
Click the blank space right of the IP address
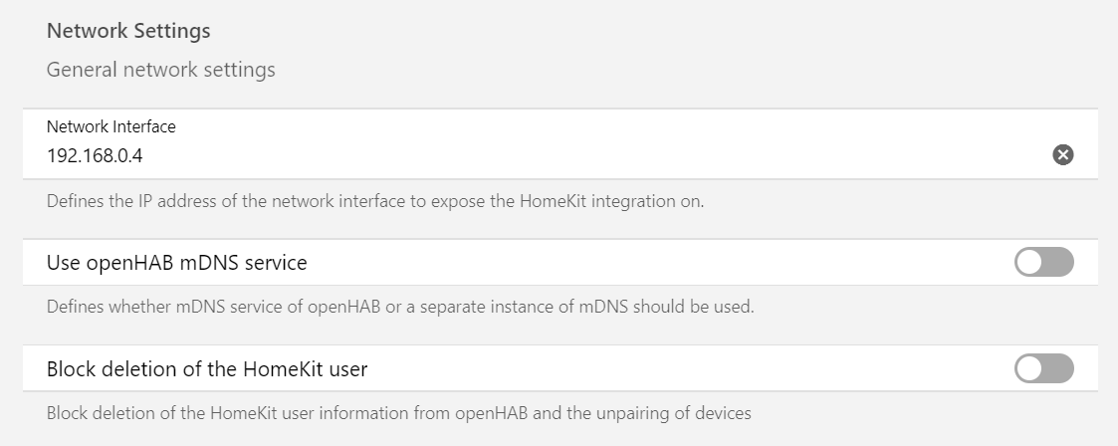tap(597, 155)
